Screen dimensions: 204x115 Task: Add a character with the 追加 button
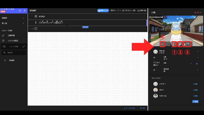click(x=195, y=101)
